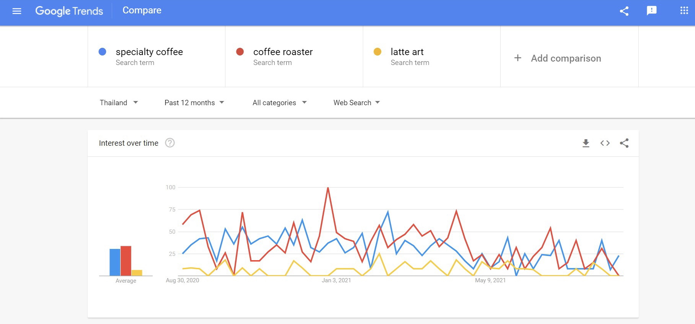This screenshot has width=695, height=324.
Task: Click the top header share icon
Action: [624, 11]
